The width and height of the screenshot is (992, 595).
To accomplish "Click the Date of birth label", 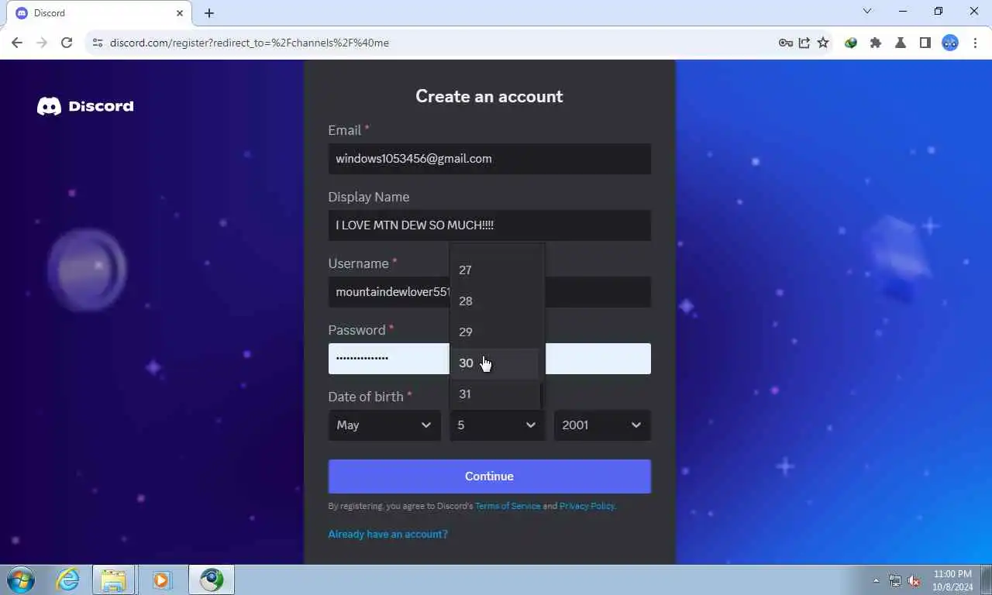I will (x=366, y=397).
